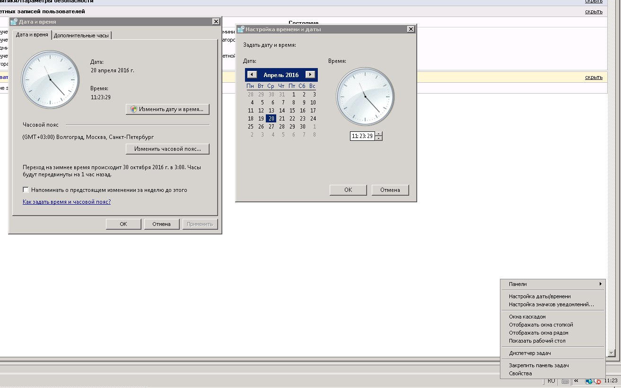Click the keyboard icon in the taskbar

pos(564,381)
